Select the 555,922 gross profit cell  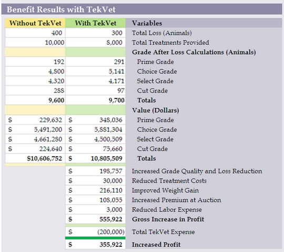[95, 219]
